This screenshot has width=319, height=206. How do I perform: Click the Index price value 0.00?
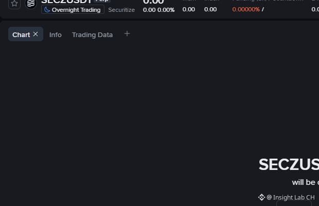(210, 9)
